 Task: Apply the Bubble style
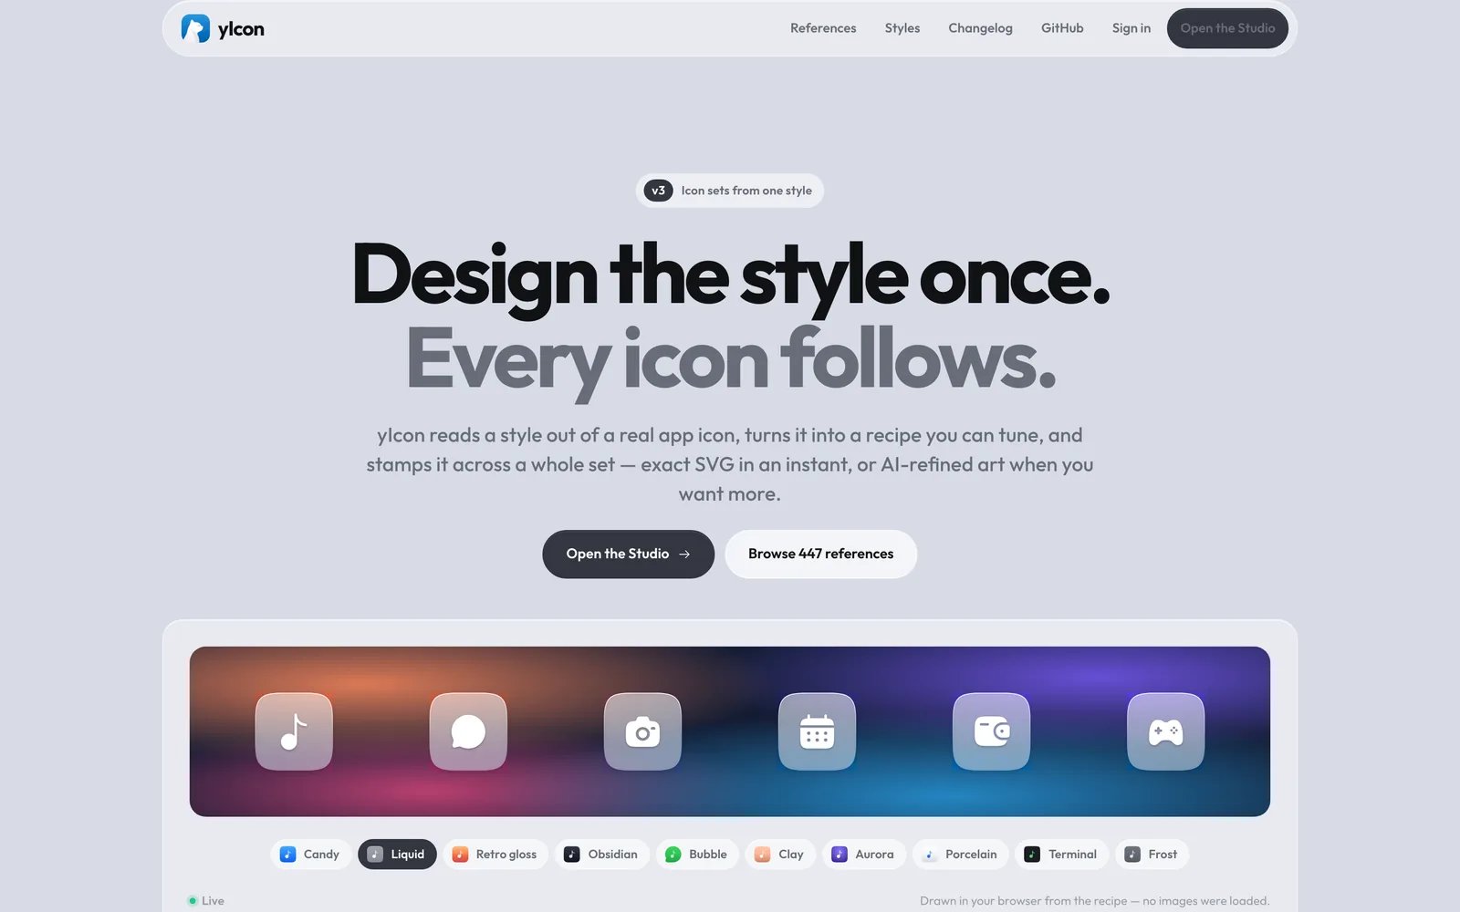coord(697,855)
